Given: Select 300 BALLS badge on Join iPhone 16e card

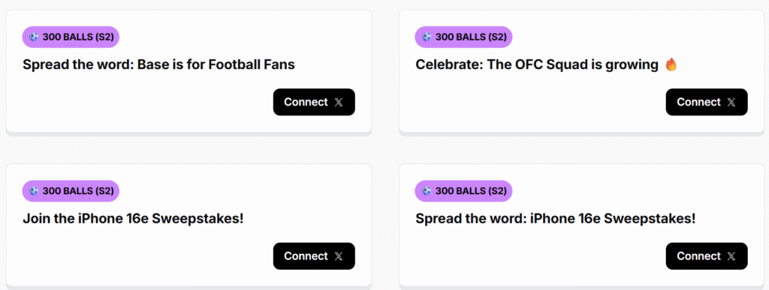Looking at the screenshot, I should [x=71, y=191].
